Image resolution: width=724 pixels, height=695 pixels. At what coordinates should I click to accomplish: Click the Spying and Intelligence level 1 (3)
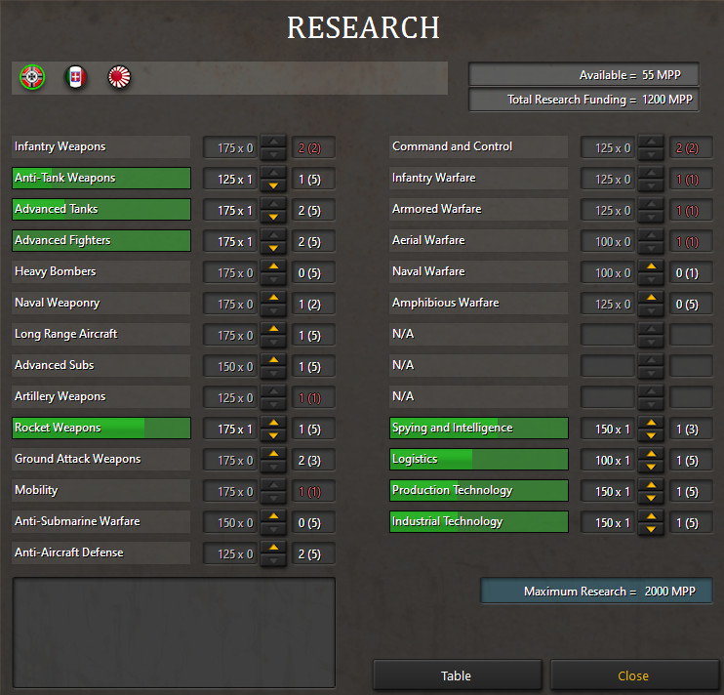(x=691, y=429)
